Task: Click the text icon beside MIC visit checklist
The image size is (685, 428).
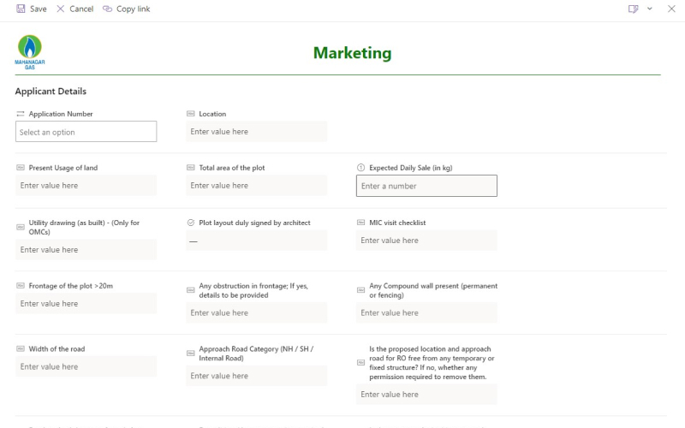Action: coord(360,223)
